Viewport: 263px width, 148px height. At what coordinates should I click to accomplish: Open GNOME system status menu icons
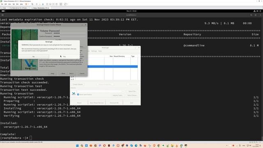pyautogui.click(x=257, y=11)
